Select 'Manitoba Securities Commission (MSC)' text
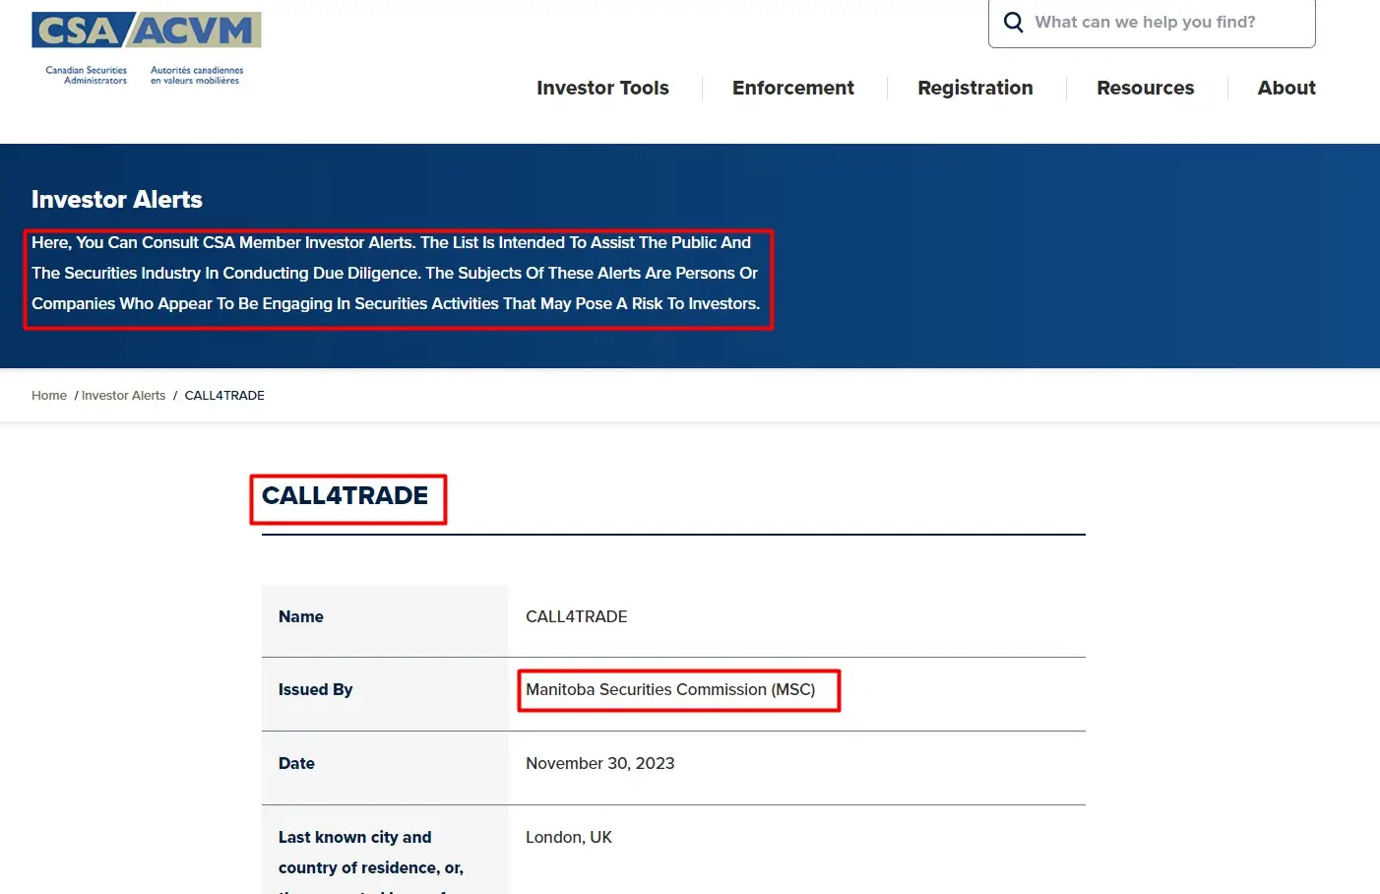Image resolution: width=1380 pixels, height=894 pixels. (670, 689)
